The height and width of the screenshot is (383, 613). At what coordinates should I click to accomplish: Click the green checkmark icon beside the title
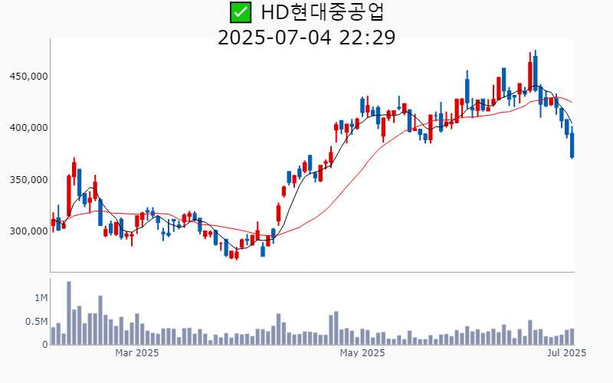(241, 12)
